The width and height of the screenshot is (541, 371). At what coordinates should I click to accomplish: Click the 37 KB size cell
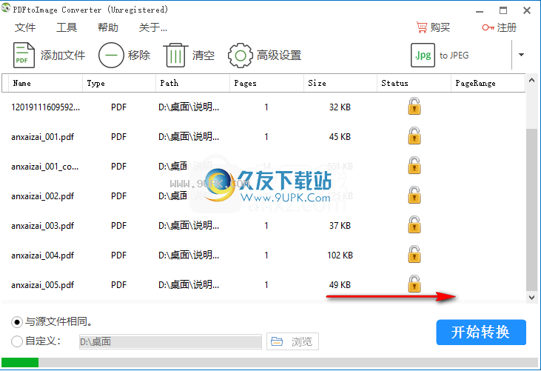point(340,226)
